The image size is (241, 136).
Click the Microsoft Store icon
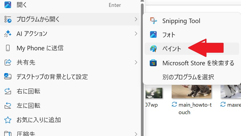point(153,63)
